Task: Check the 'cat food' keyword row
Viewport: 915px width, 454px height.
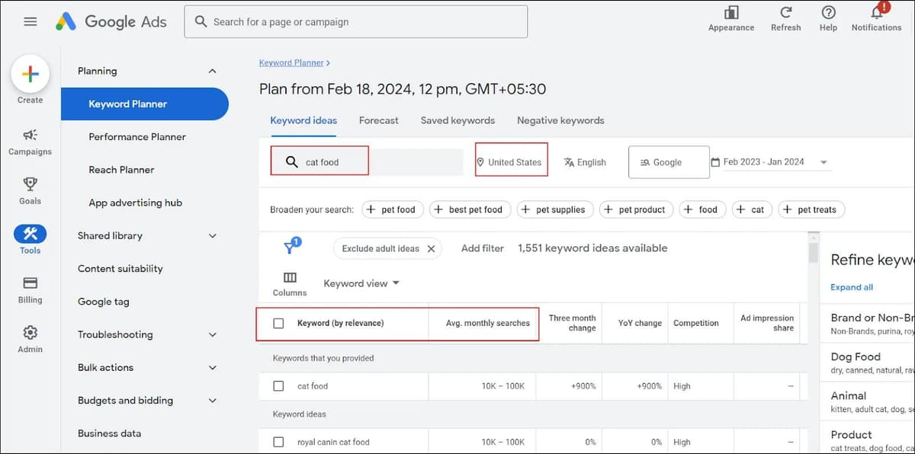Action: [278, 386]
